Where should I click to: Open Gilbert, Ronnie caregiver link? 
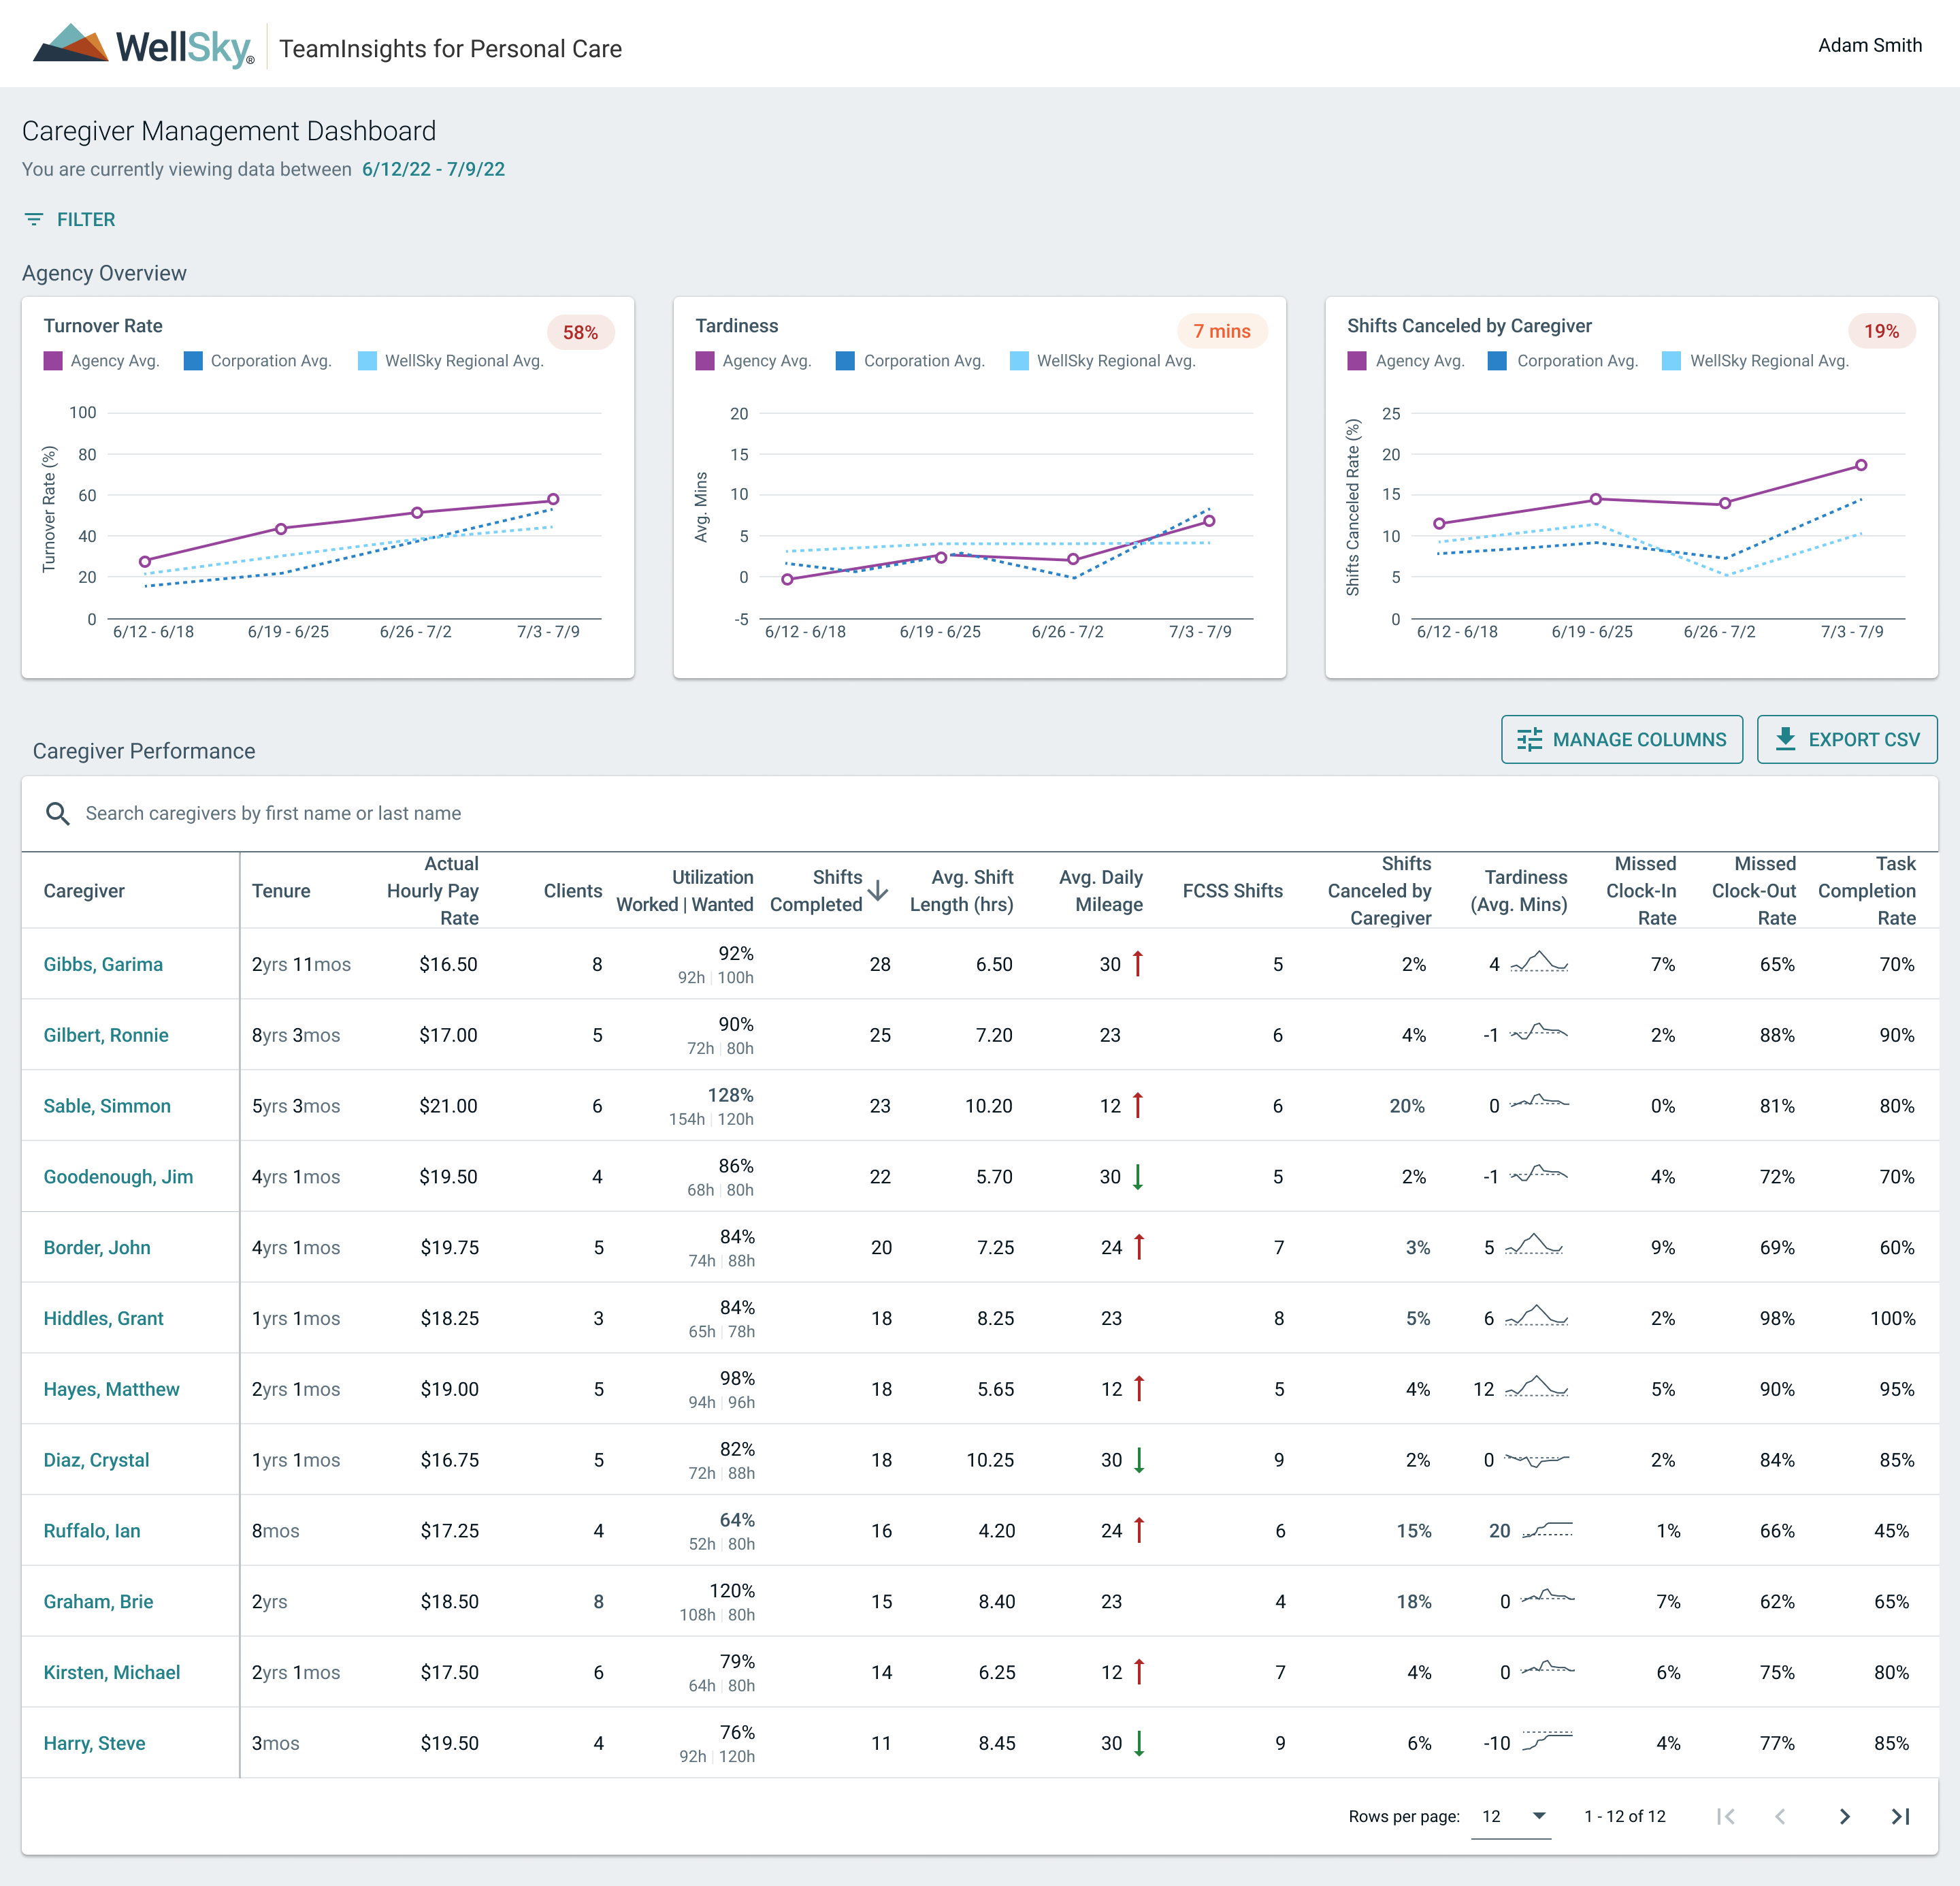click(106, 1036)
